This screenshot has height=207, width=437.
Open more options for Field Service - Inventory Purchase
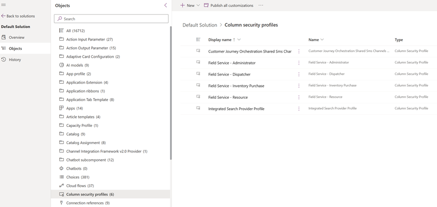click(x=299, y=86)
